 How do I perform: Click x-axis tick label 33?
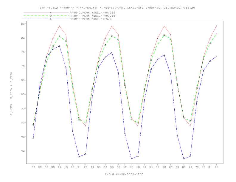[105, 167]
